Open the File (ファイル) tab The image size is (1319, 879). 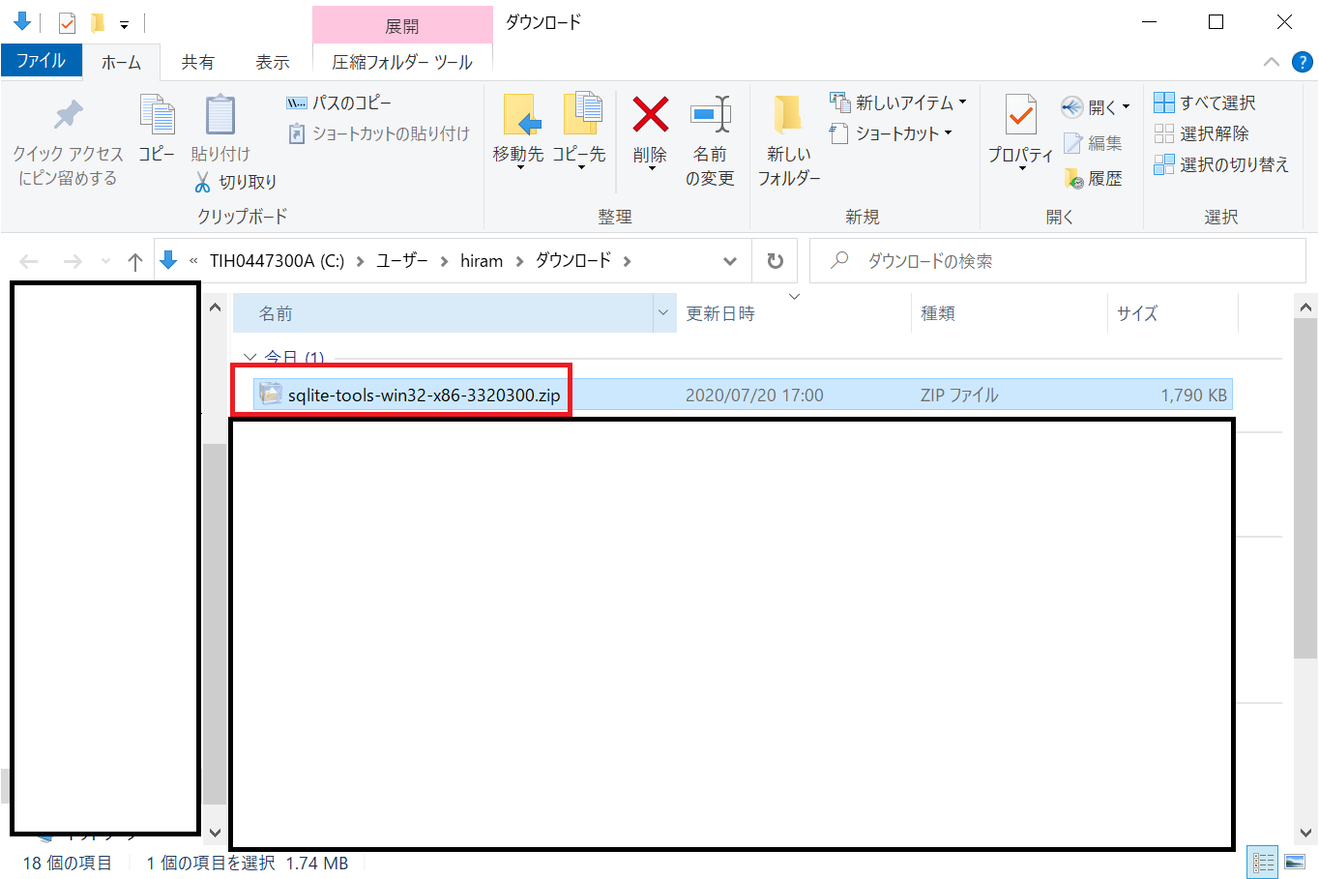(x=41, y=61)
